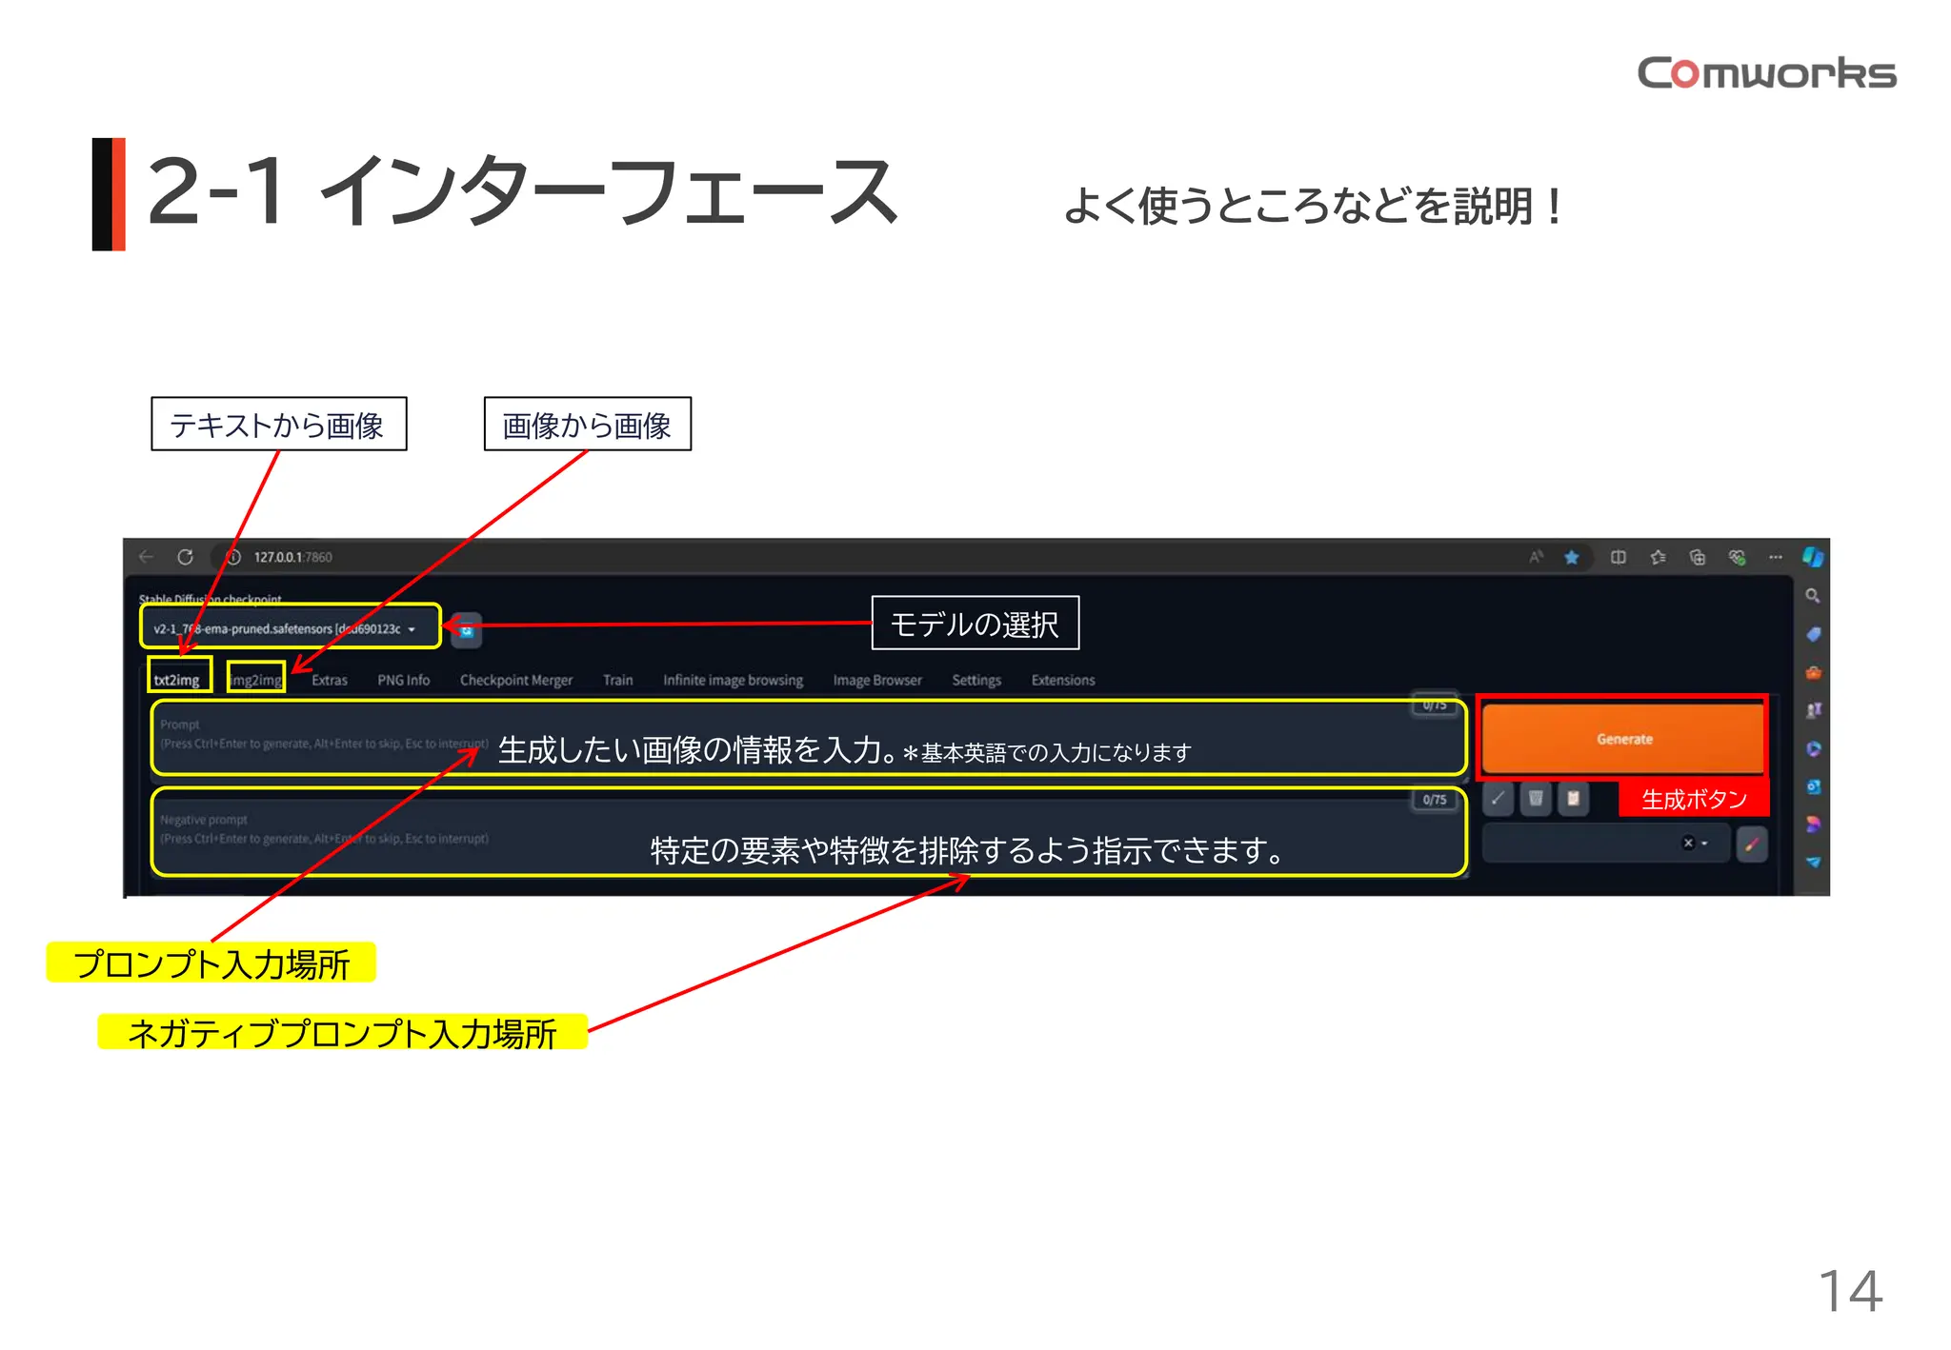Viewport: 1951px width, 1350px height.
Task: Expand the styles dropdown arrow
Action: (x=1705, y=844)
